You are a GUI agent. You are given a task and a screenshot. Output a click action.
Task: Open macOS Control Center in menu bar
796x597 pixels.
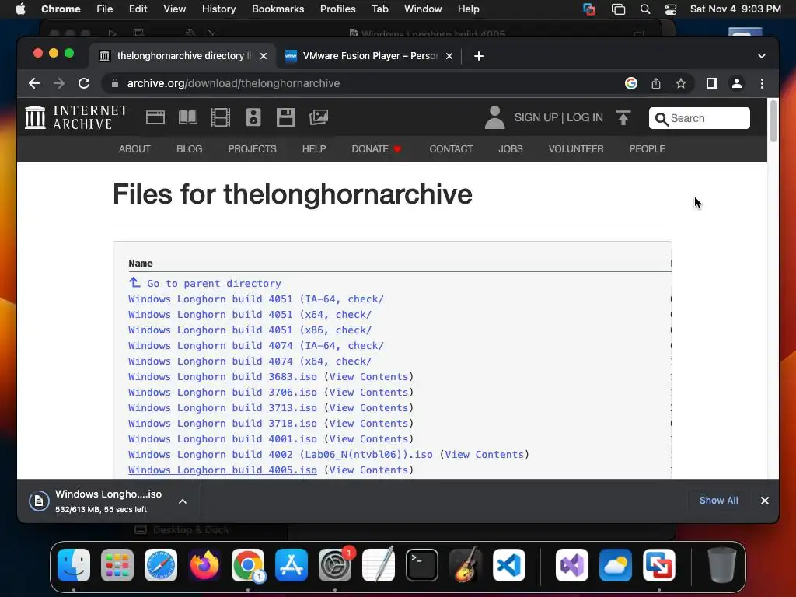coord(671,9)
